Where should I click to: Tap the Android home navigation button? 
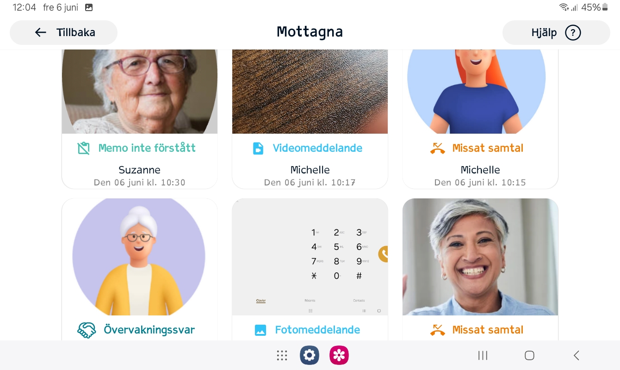529,355
